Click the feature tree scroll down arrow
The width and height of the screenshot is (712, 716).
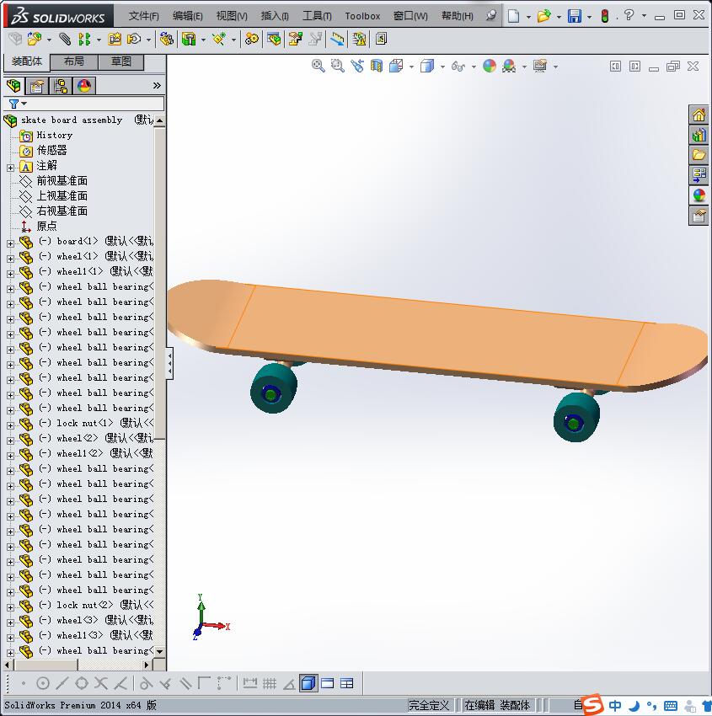coord(159,652)
